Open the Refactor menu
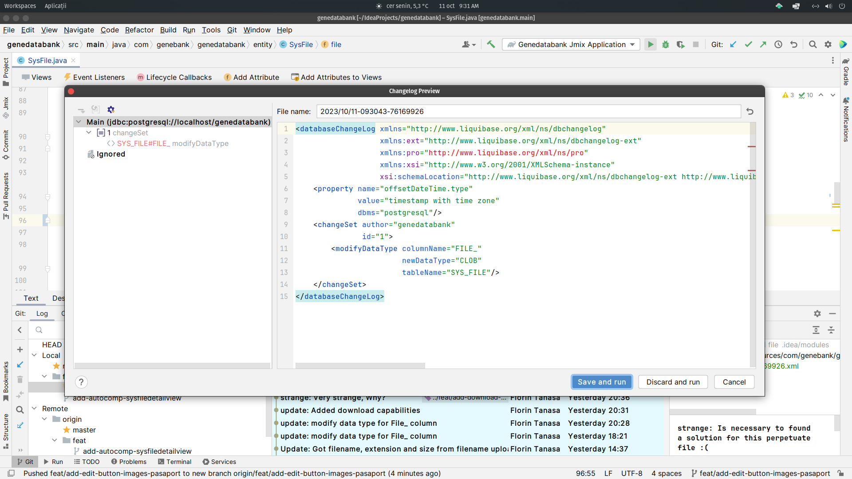This screenshot has height=479, width=852. point(139,30)
